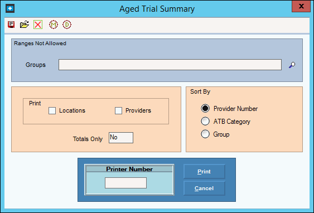Click the circled M toolbar icon
The width and height of the screenshot is (314, 213).
tap(54, 25)
